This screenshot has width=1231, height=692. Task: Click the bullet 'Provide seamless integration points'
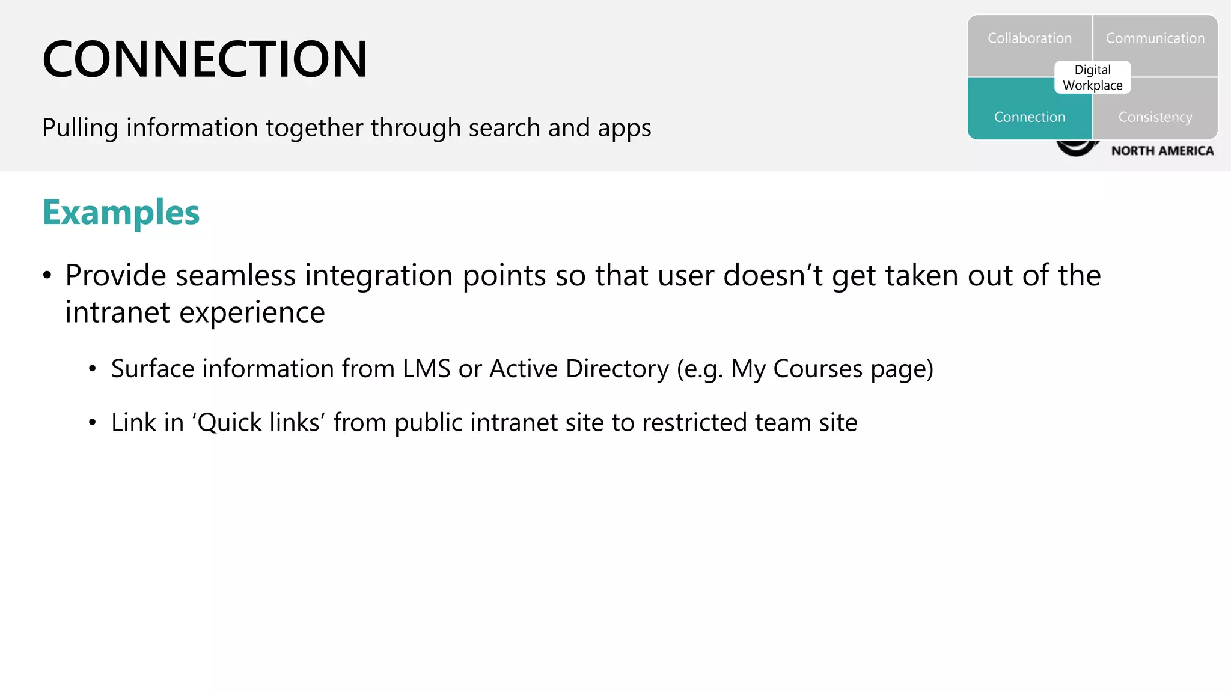[583, 293]
